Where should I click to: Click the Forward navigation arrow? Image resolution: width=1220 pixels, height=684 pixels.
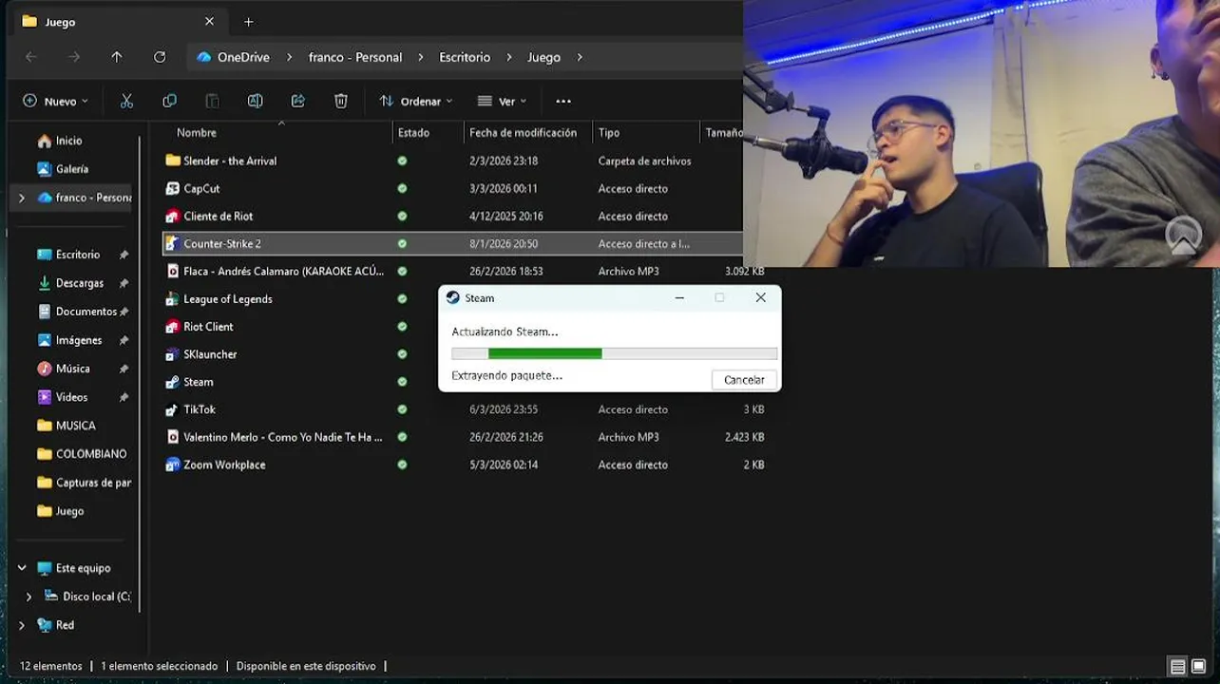pyautogui.click(x=74, y=57)
